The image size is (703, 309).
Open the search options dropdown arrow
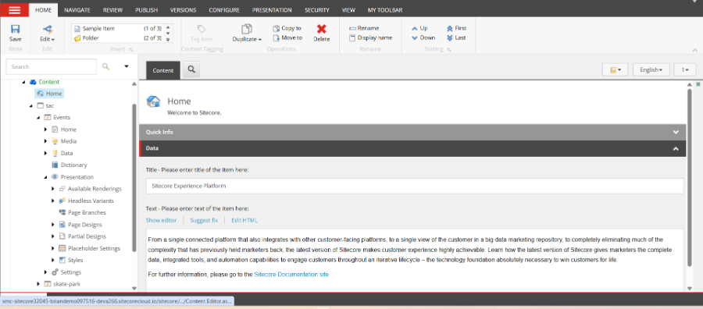(x=127, y=67)
